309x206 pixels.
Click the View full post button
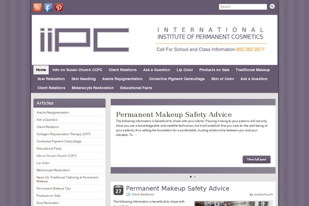point(256,160)
